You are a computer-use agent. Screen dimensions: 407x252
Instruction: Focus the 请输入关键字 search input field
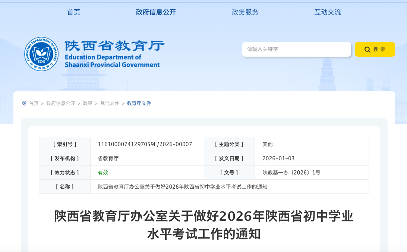pyautogui.click(x=296, y=49)
